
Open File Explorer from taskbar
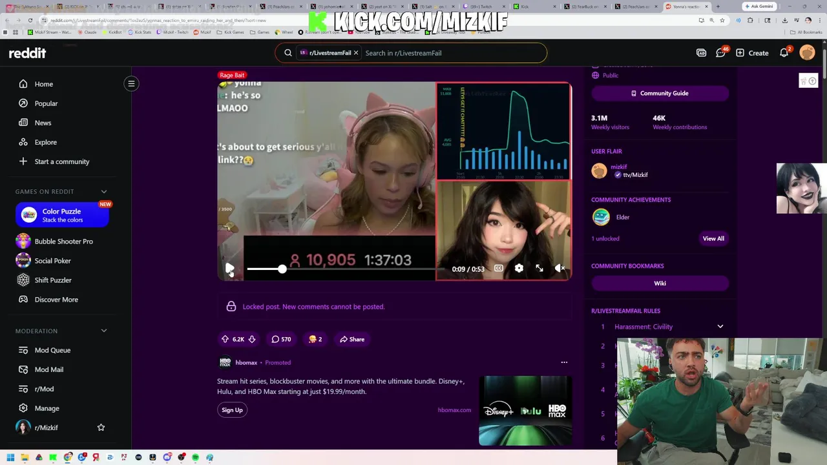point(25,457)
